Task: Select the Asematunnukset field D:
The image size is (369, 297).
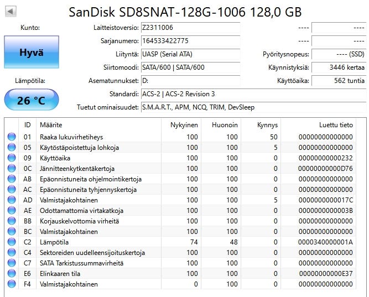Action: tap(190, 81)
